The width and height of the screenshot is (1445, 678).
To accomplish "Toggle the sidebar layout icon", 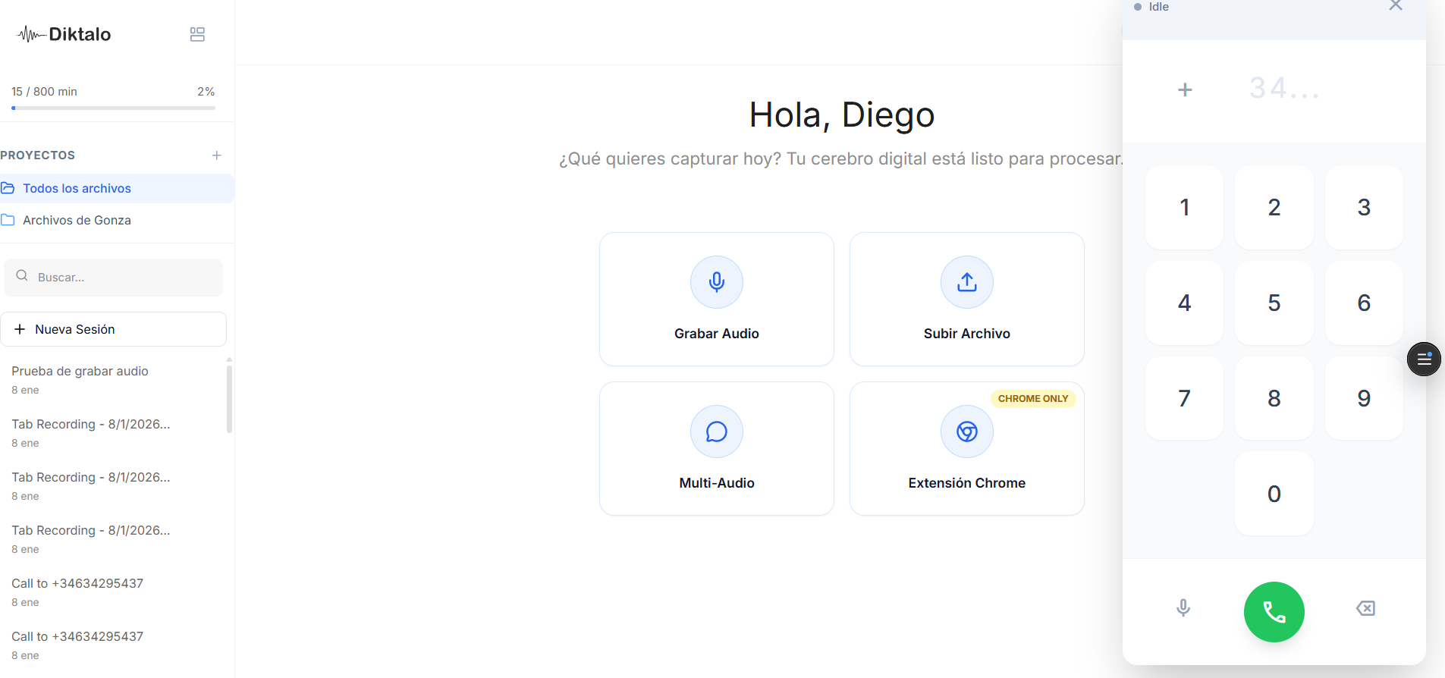I will pyautogui.click(x=197, y=34).
